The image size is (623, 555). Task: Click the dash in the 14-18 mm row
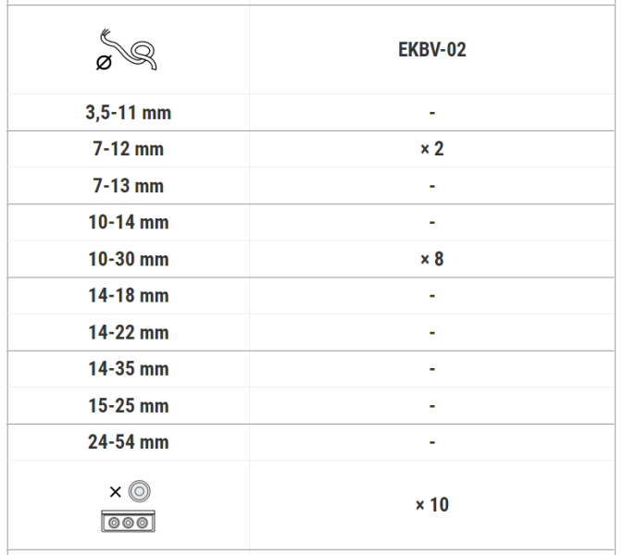(432, 296)
